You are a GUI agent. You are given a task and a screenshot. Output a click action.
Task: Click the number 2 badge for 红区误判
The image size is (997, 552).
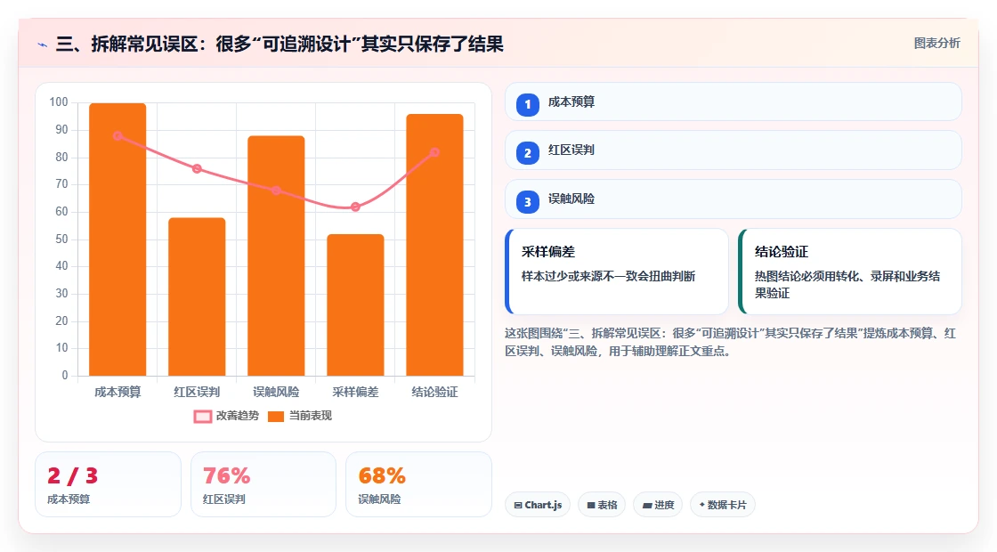[528, 153]
